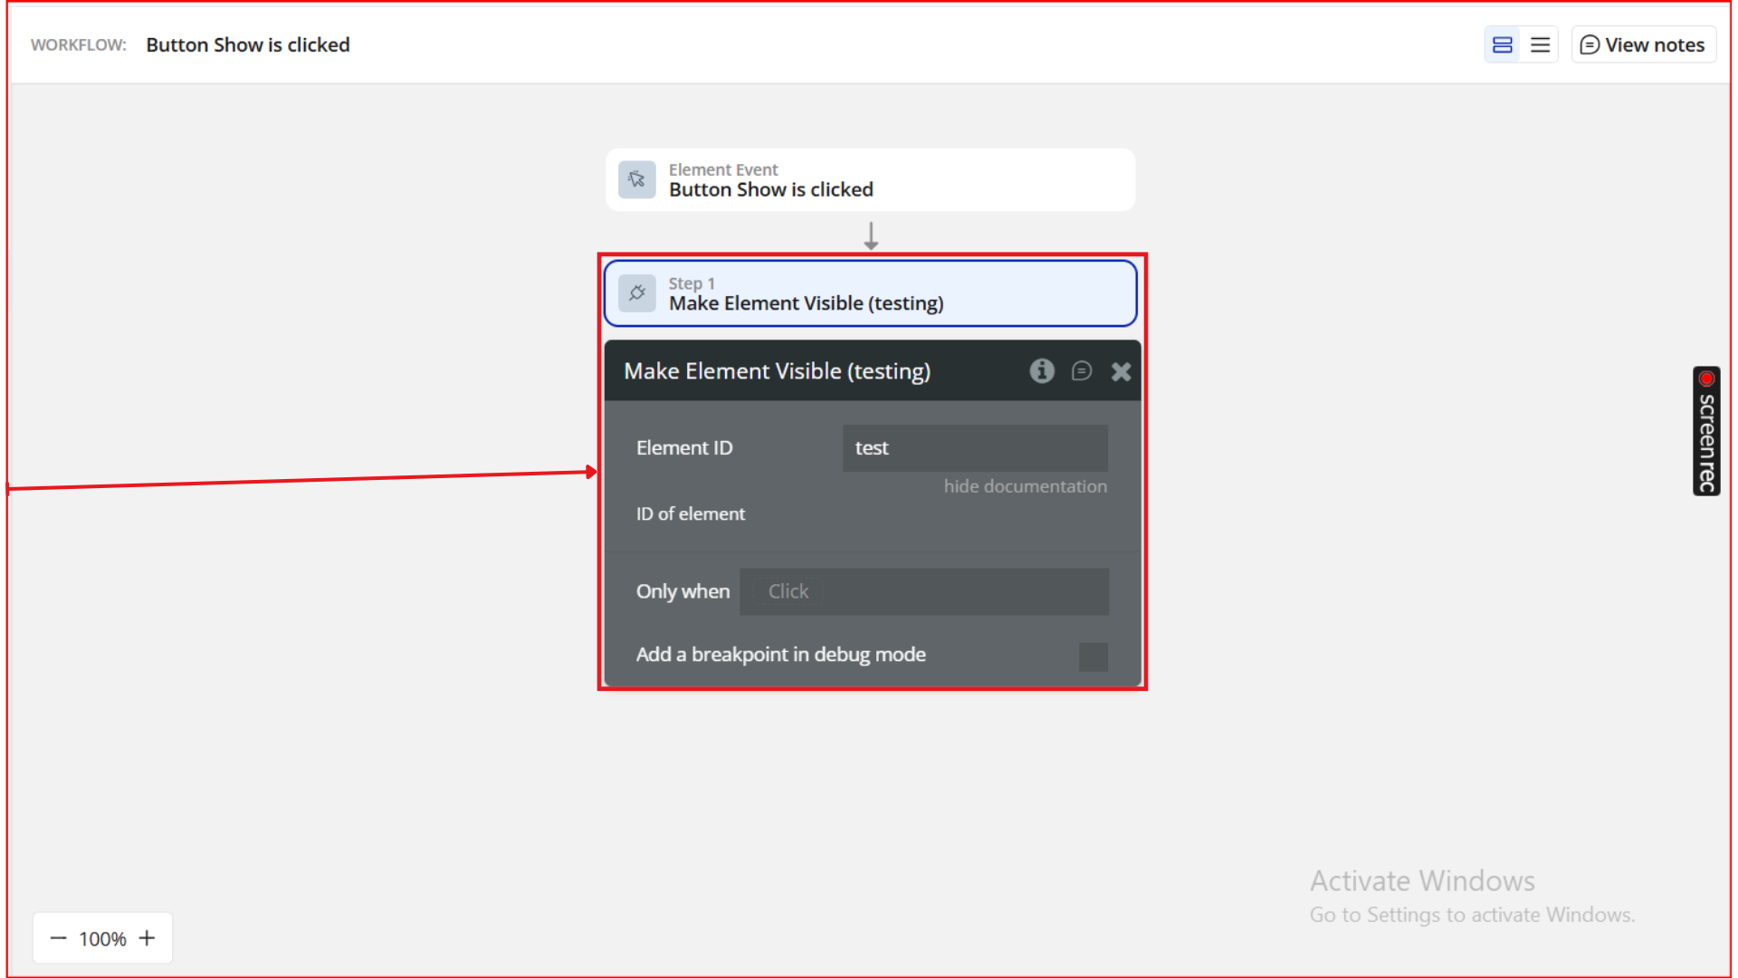This screenshot has width=1738, height=978.
Task: Enable the breakpoint in debug mode checkbox
Action: [1093, 657]
